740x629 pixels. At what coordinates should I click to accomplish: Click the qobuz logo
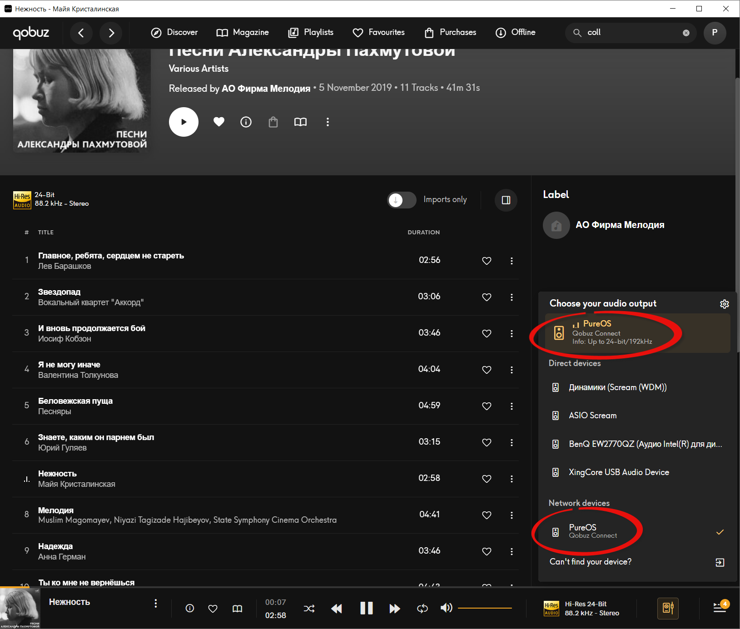(x=31, y=33)
